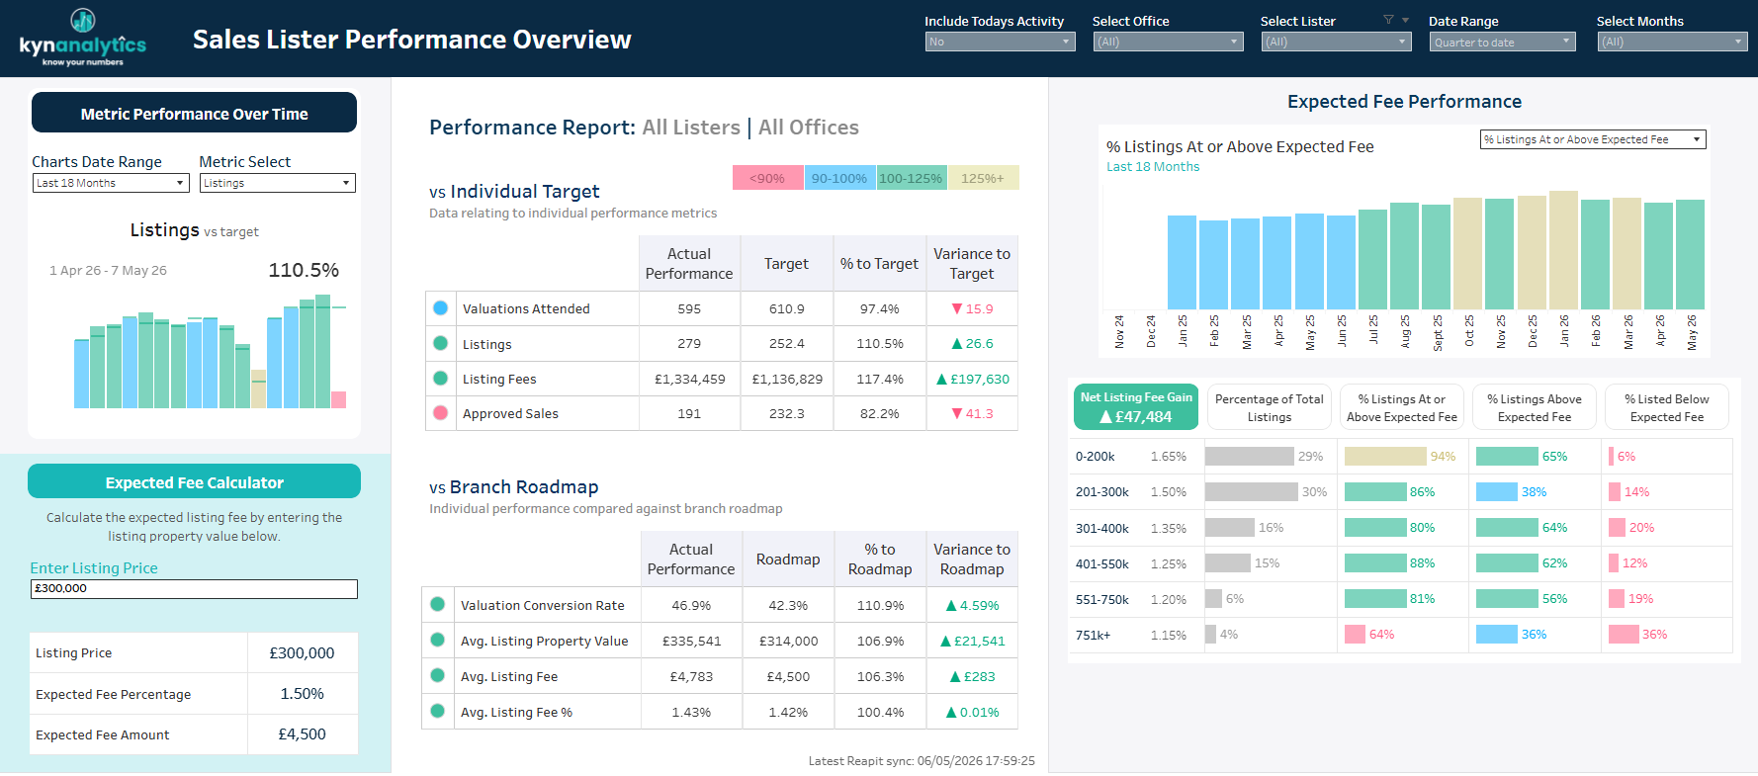This screenshot has width=1758, height=776.
Task: Click the Roadmap column header
Action: (788, 559)
